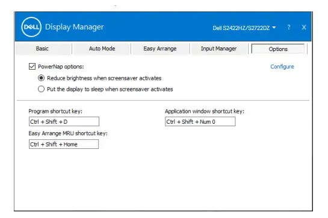The width and height of the screenshot is (328, 218).
Task: Click the Easy Arrange MRU shortcut key label
Action: 68,133
